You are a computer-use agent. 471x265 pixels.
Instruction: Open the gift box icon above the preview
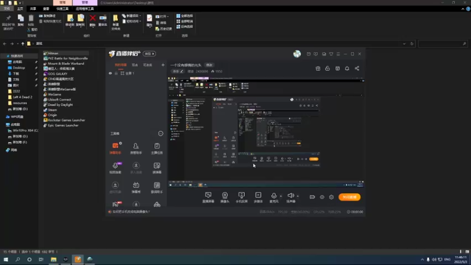(x=318, y=68)
